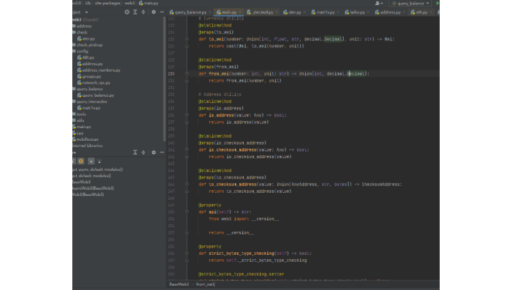Image resolution: width=512 pixels, height=290 pixels.
Task: Select External Libraries in project tree
Action: [x=88, y=146]
